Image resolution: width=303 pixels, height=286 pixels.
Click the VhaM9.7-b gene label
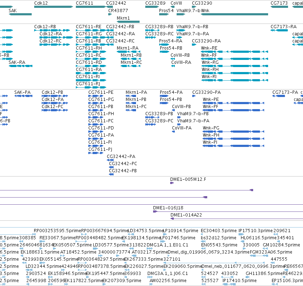188,10
